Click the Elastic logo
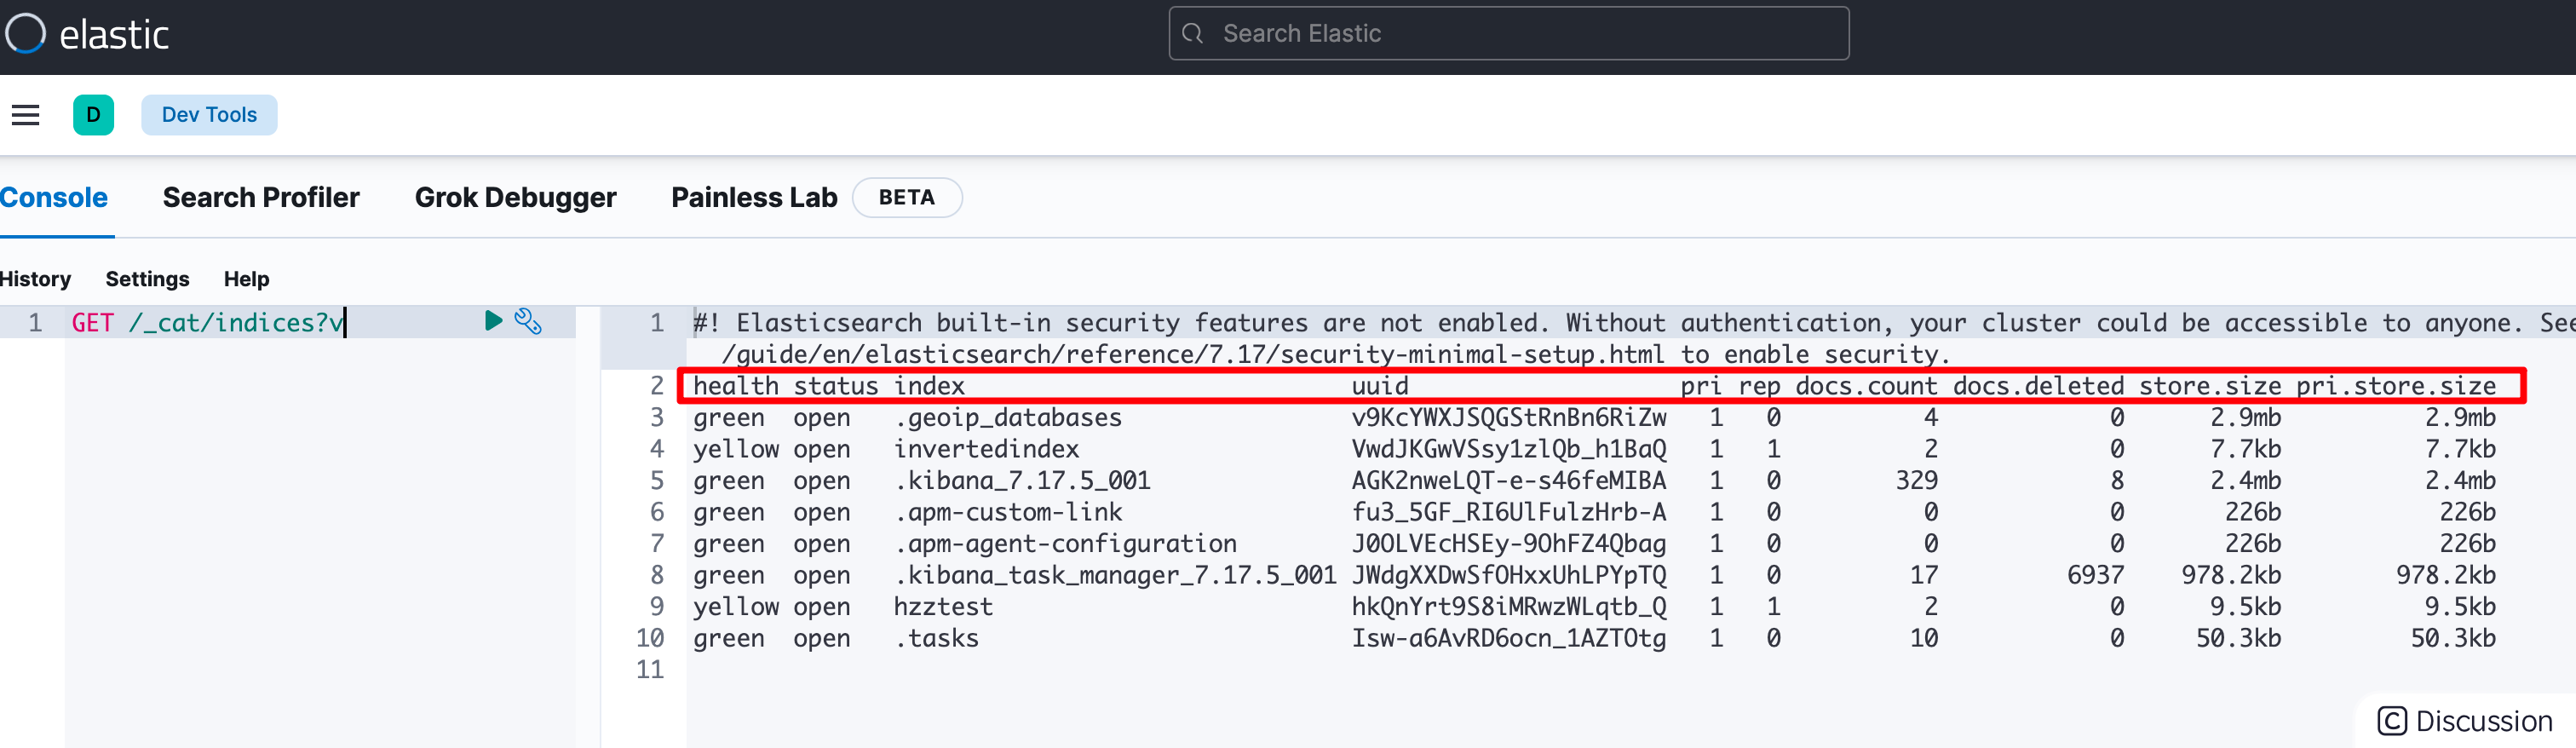The image size is (2576, 748). 26,34
